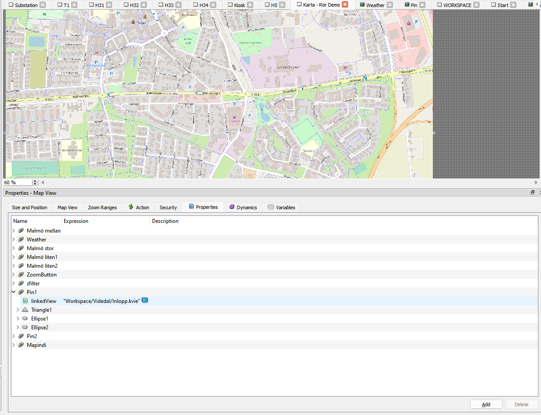Click the 60 % zoom input field

point(17,182)
